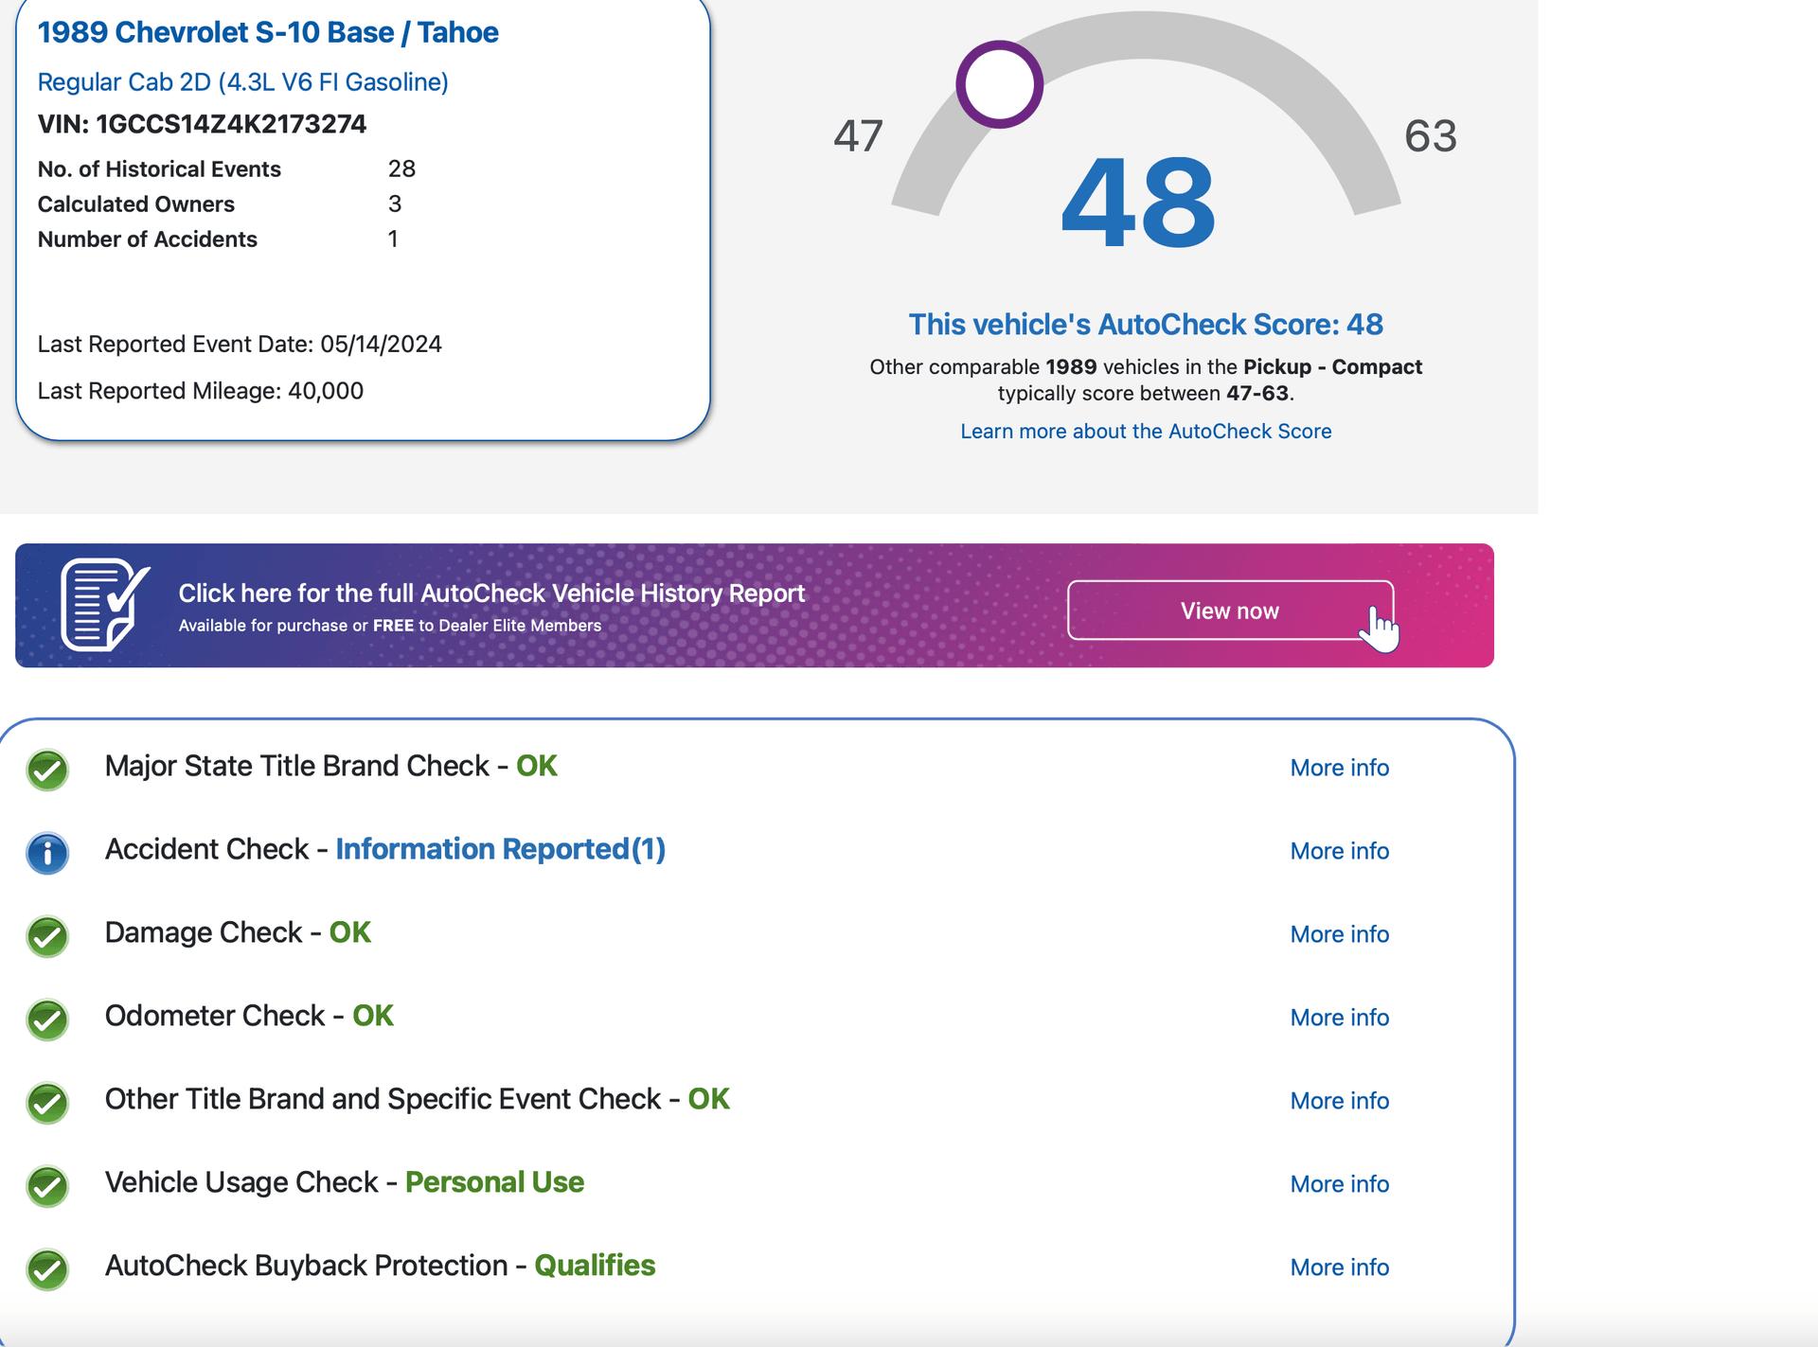Open More info for Vehicle Usage Check
1818x1347 pixels.
coord(1339,1184)
